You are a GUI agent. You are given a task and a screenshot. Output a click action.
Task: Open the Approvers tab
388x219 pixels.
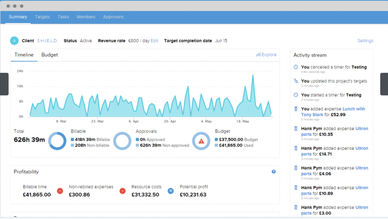coord(113,17)
